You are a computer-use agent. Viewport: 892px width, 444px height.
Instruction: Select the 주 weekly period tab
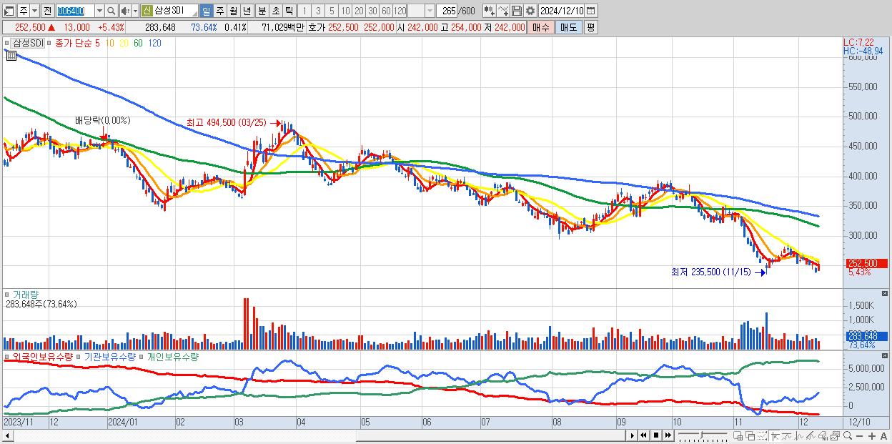219,11
